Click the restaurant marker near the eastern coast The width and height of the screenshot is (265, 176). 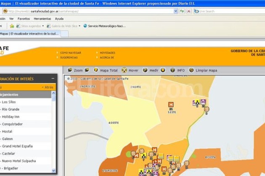pos(207,109)
